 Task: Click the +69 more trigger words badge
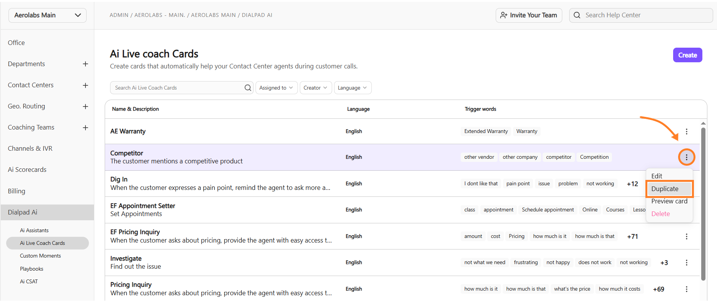(659, 289)
